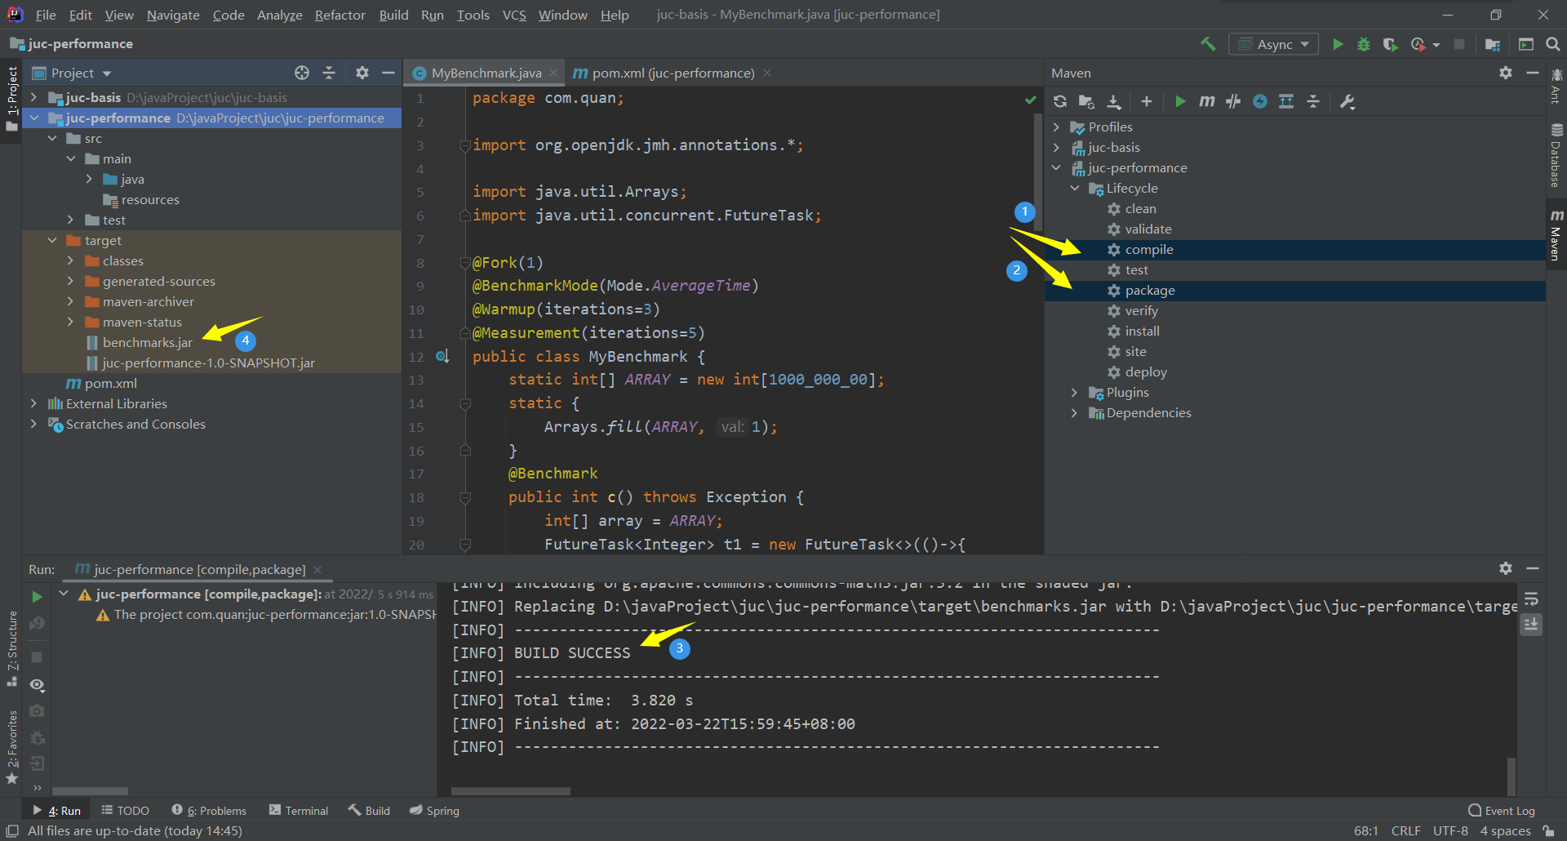Expand the Dependencies node in Maven
1567x841 pixels.
(1075, 412)
